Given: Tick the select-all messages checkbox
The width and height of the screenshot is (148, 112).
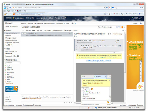Looking at the screenshot, I should coord(23,30).
